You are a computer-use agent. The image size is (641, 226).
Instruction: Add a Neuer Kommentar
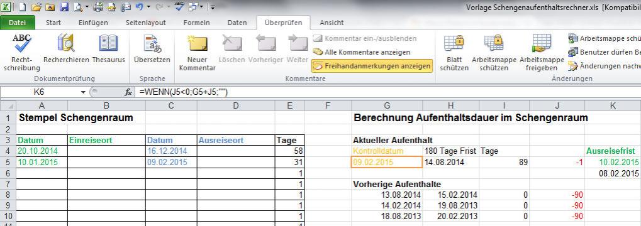[x=198, y=52]
